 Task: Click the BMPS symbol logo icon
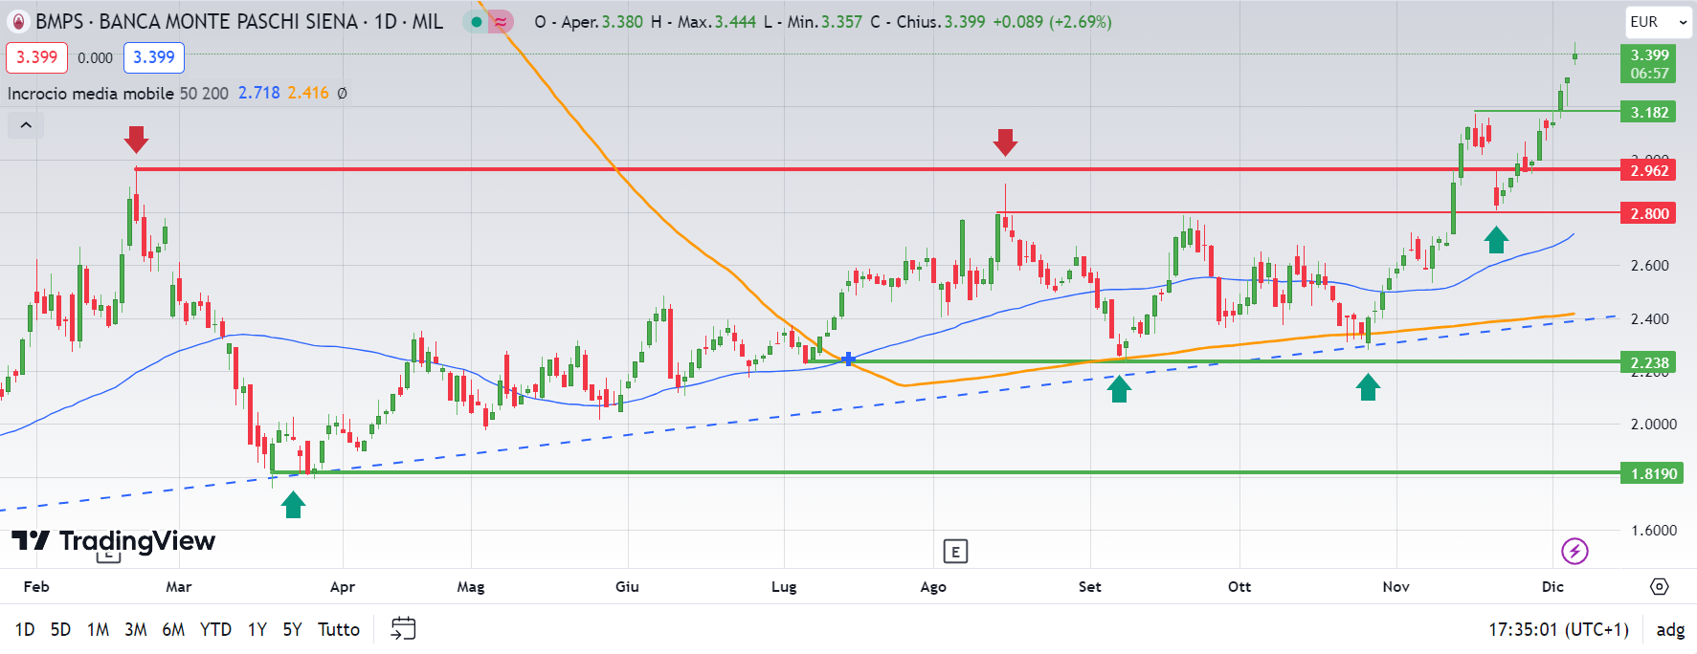[18, 21]
